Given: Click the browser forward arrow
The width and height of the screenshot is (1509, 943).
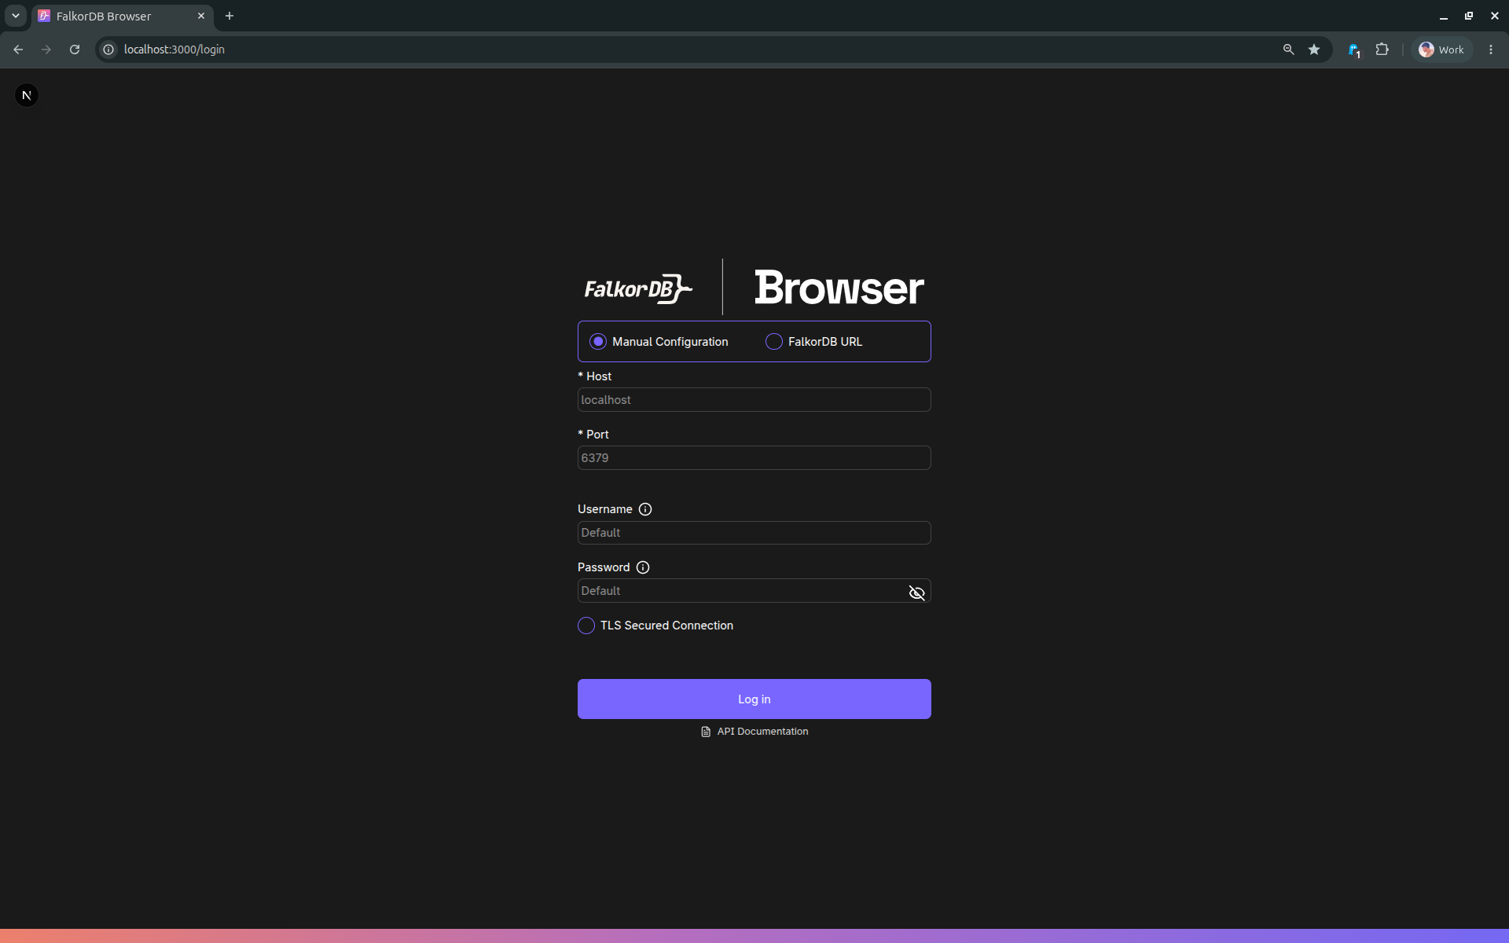Looking at the screenshot, I should coord(46,50).
